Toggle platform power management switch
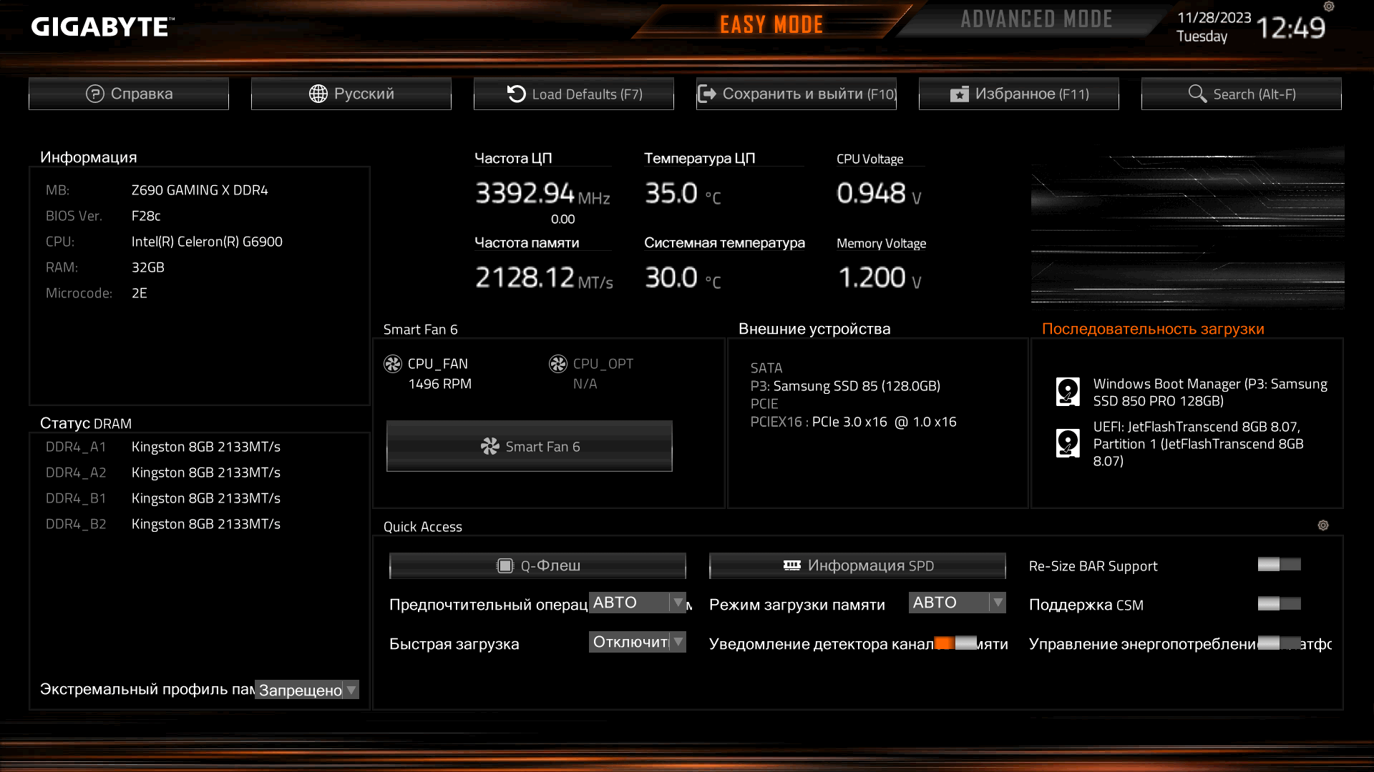 [x=1280, y=643]
